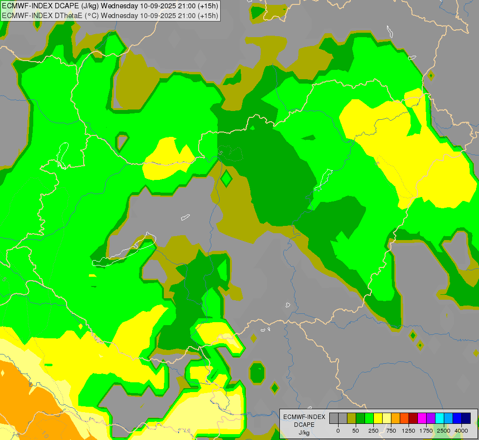Select the amber orange legend swatch
The width and height of the screenshot is (479, 440).
pos(396,418)
